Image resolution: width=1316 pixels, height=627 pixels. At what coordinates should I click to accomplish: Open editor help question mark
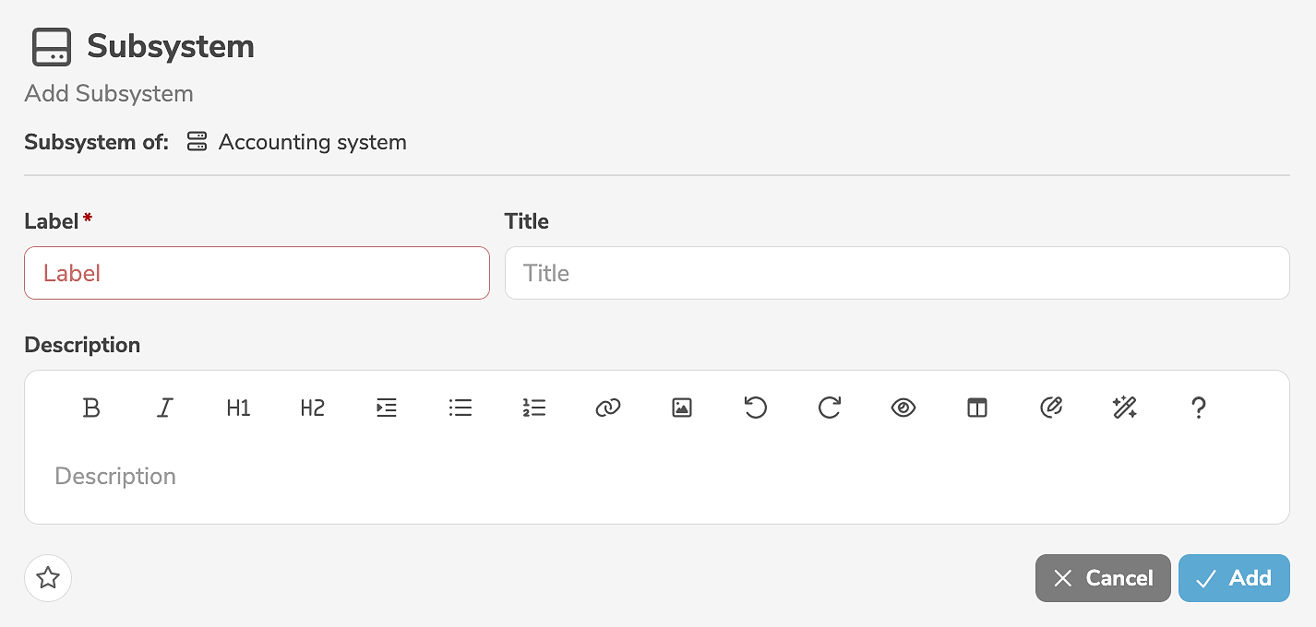point(1199,408)
